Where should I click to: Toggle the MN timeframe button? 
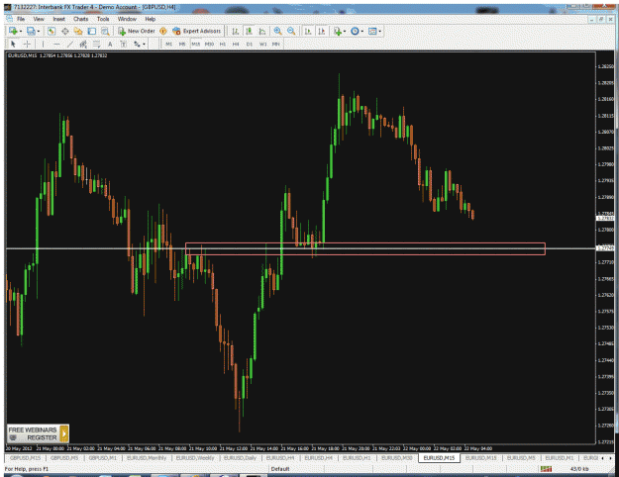(x=276, y=44)
